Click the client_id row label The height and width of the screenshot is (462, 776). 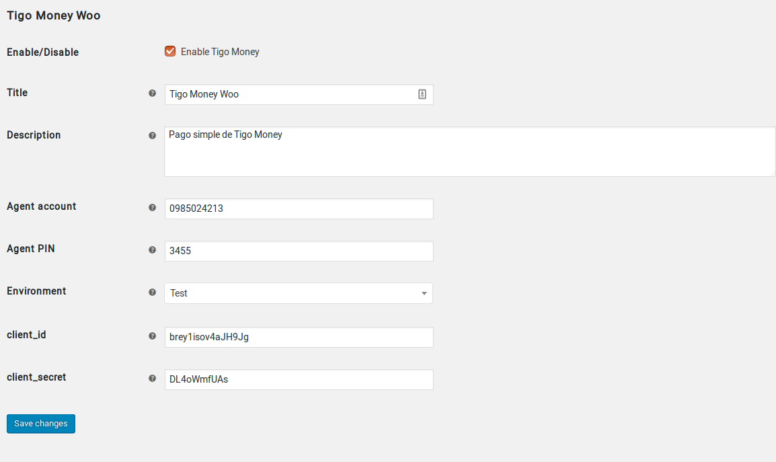point(26,335)
